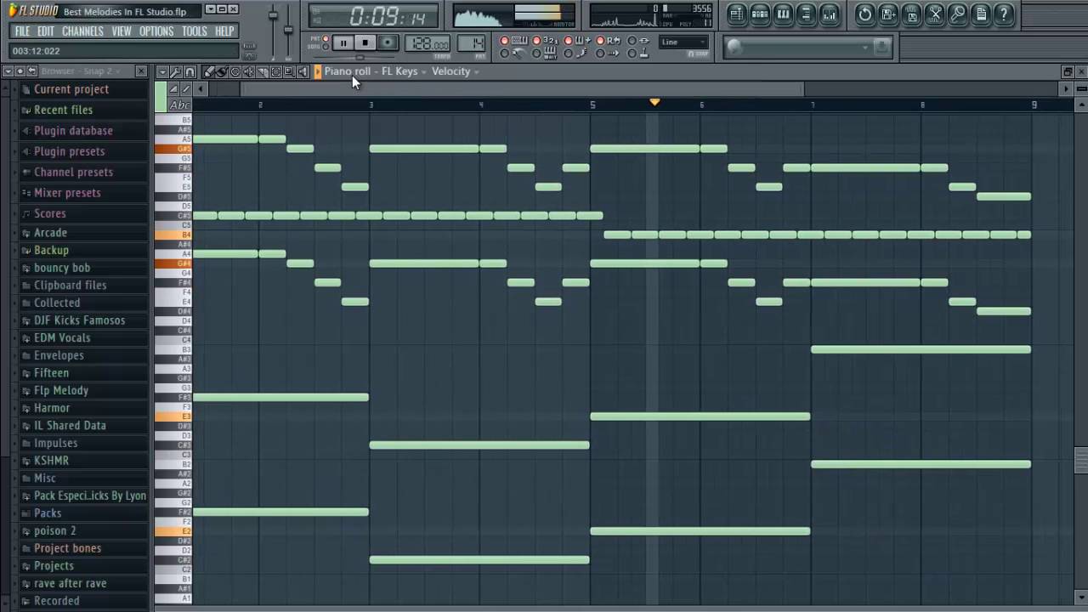Stop playback with the stop button
1088x612 pixels.
pyautogui.click(x=365, y=42)
